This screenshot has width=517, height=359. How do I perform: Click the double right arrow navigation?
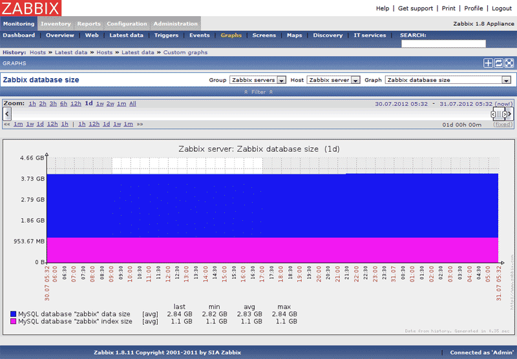pos(140,124)
